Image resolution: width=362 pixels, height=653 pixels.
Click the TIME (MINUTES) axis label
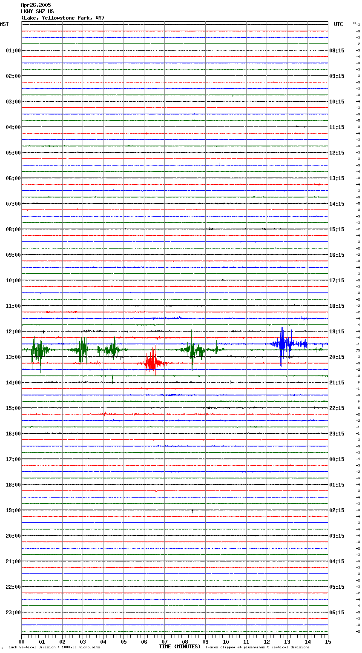pyautogui.click(x=180, y=647)
